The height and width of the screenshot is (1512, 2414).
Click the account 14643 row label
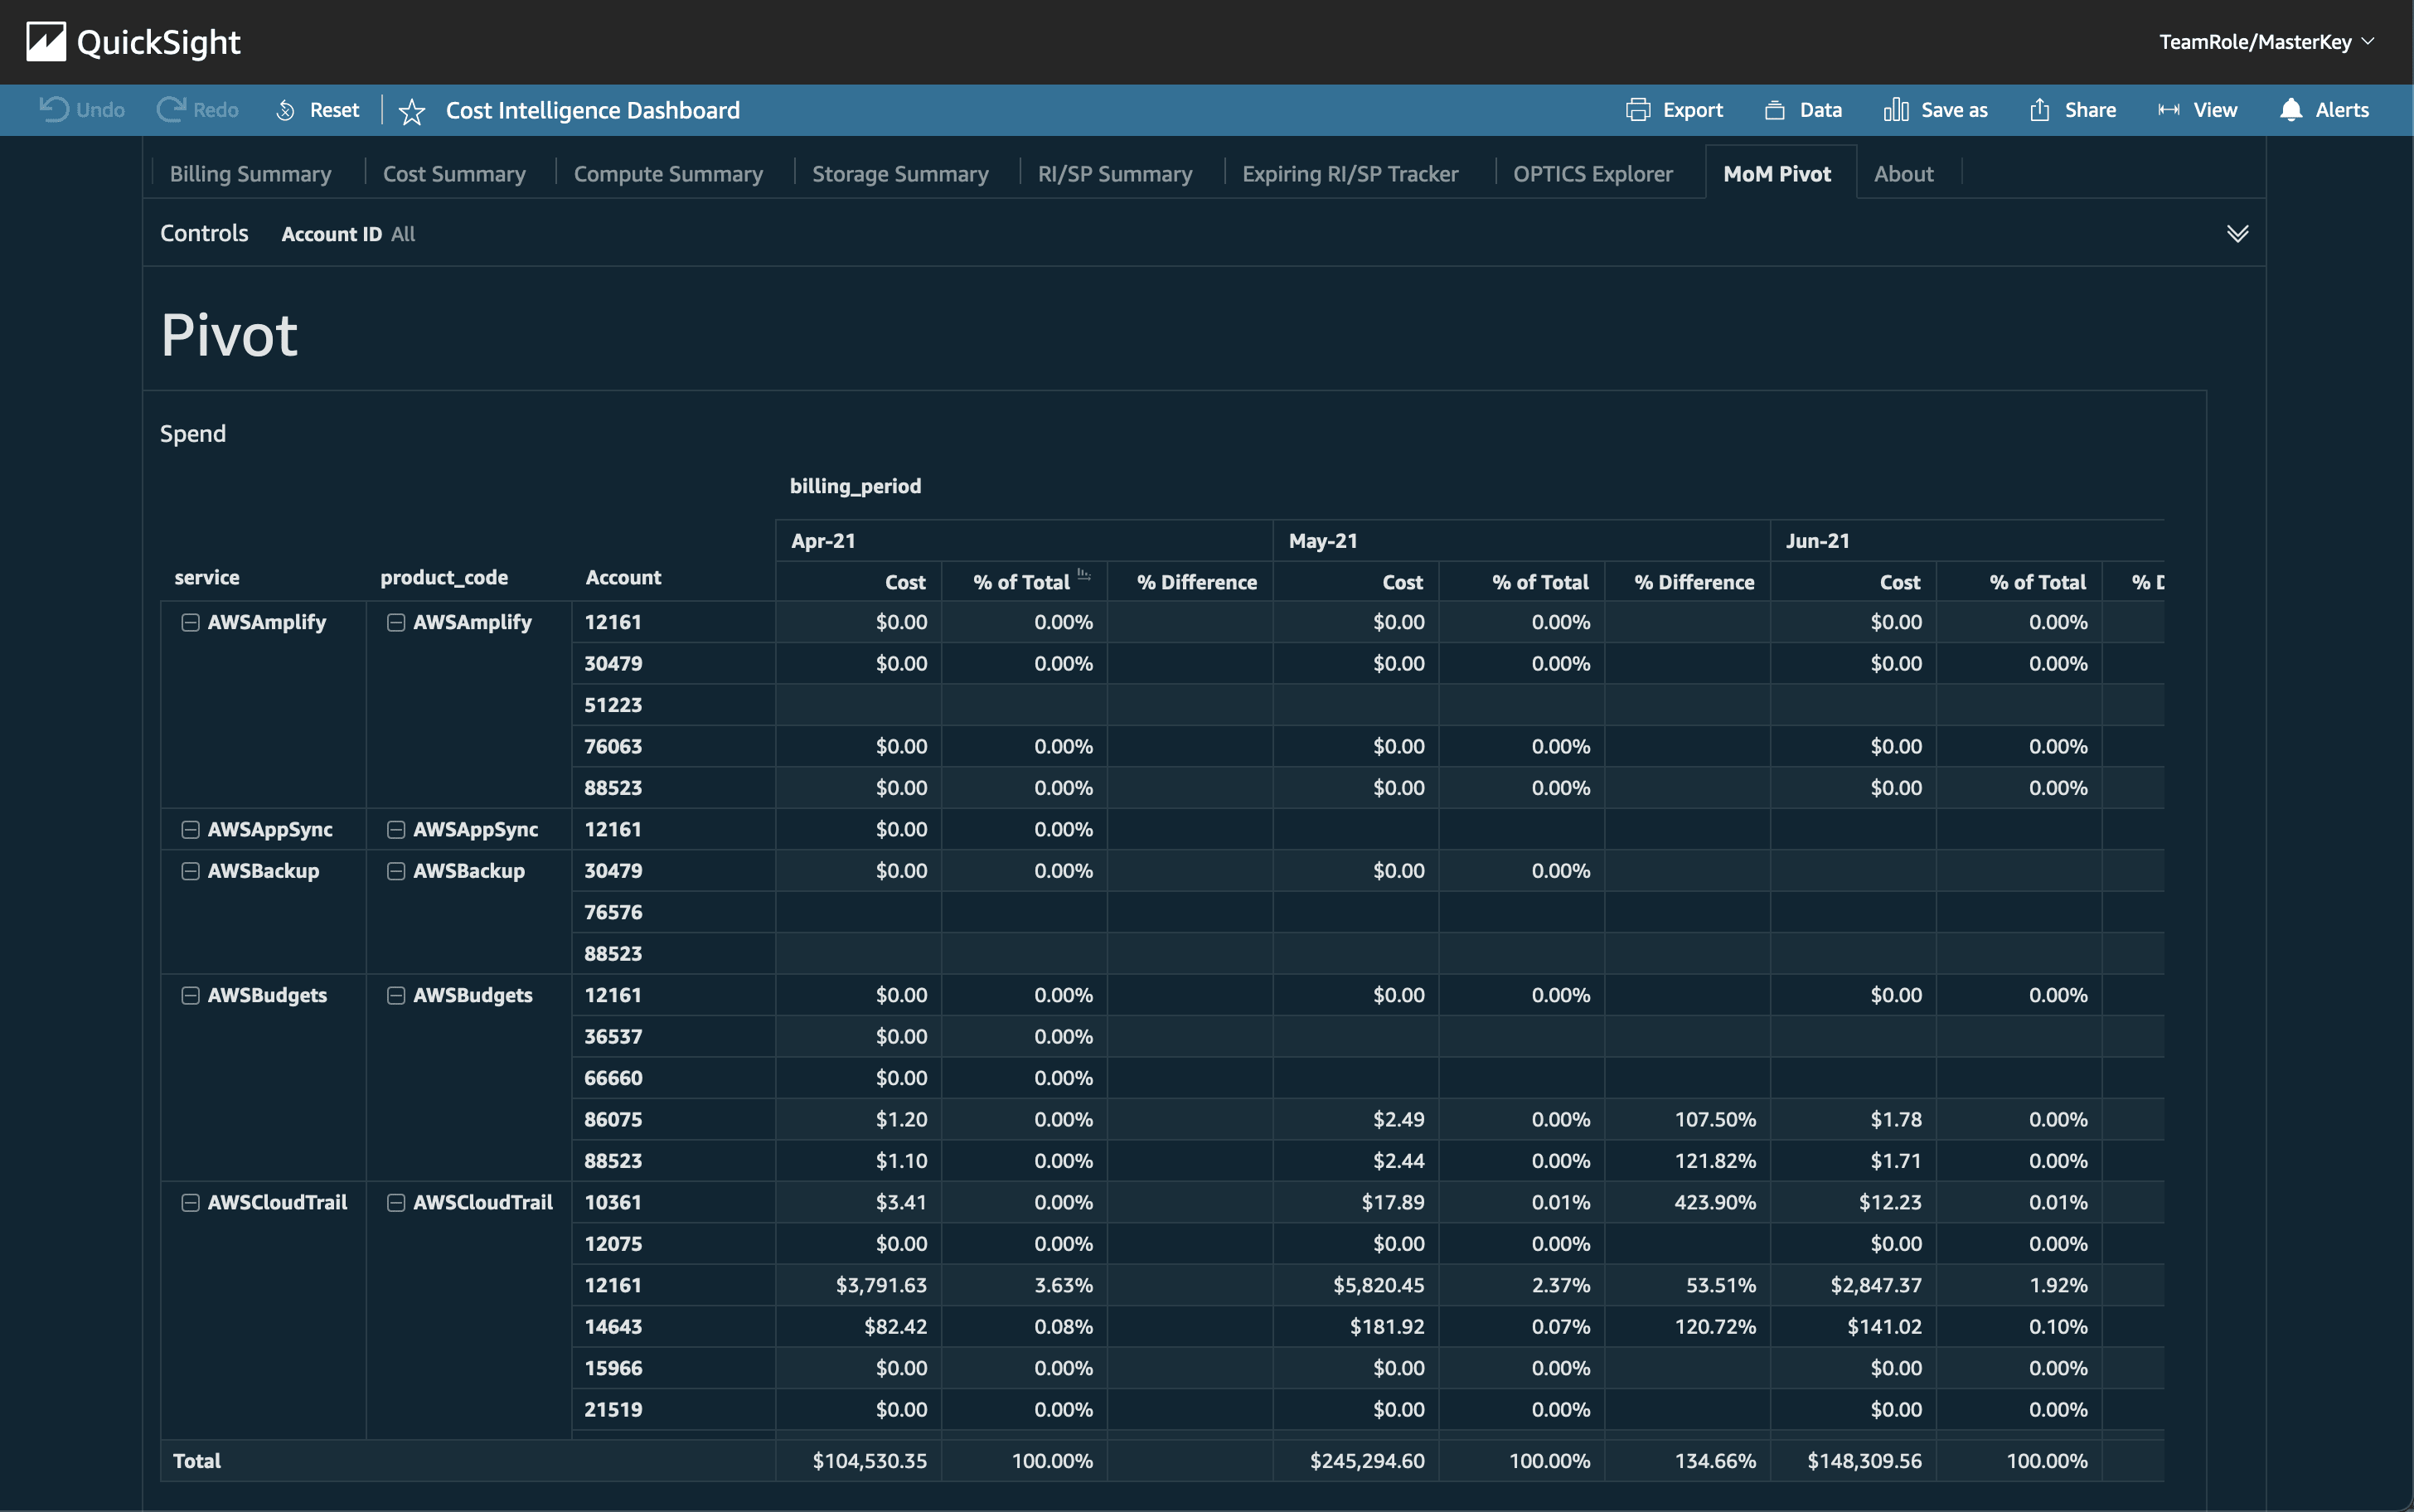(613, 1326)
